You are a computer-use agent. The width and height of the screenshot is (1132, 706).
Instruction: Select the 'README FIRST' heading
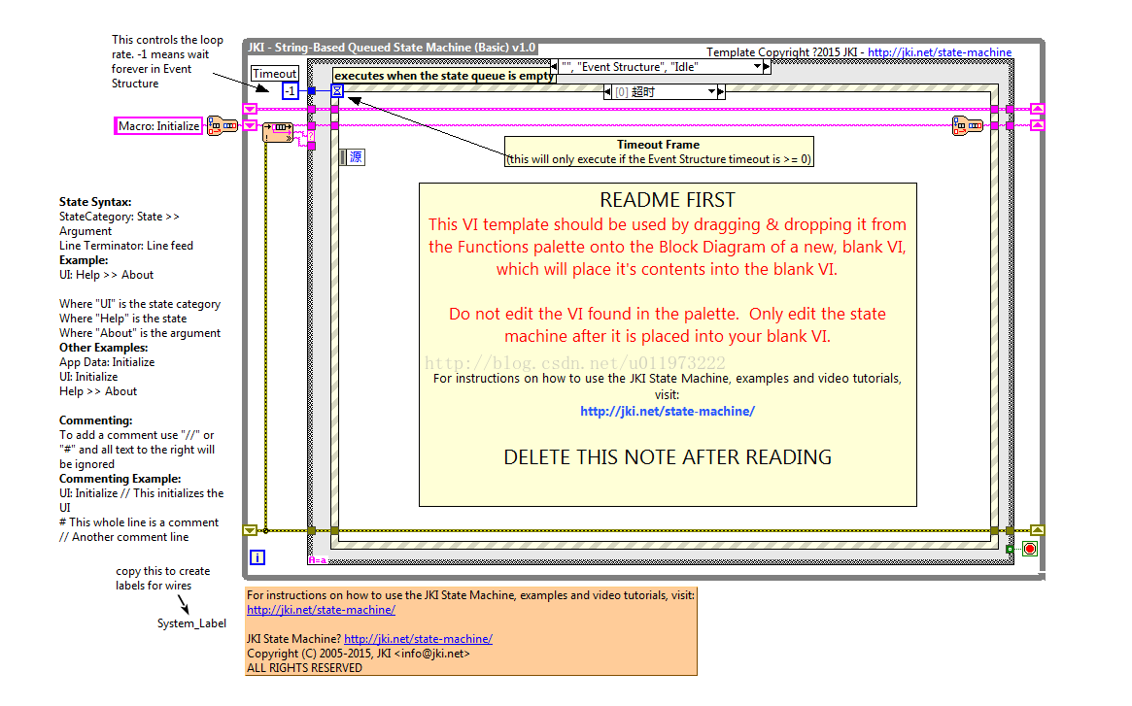click(x=668, y=200)
